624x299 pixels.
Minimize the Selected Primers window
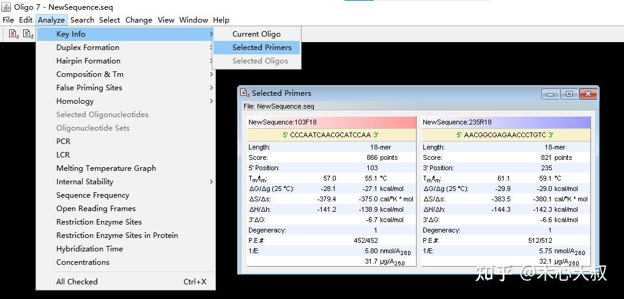coord(551,94)
